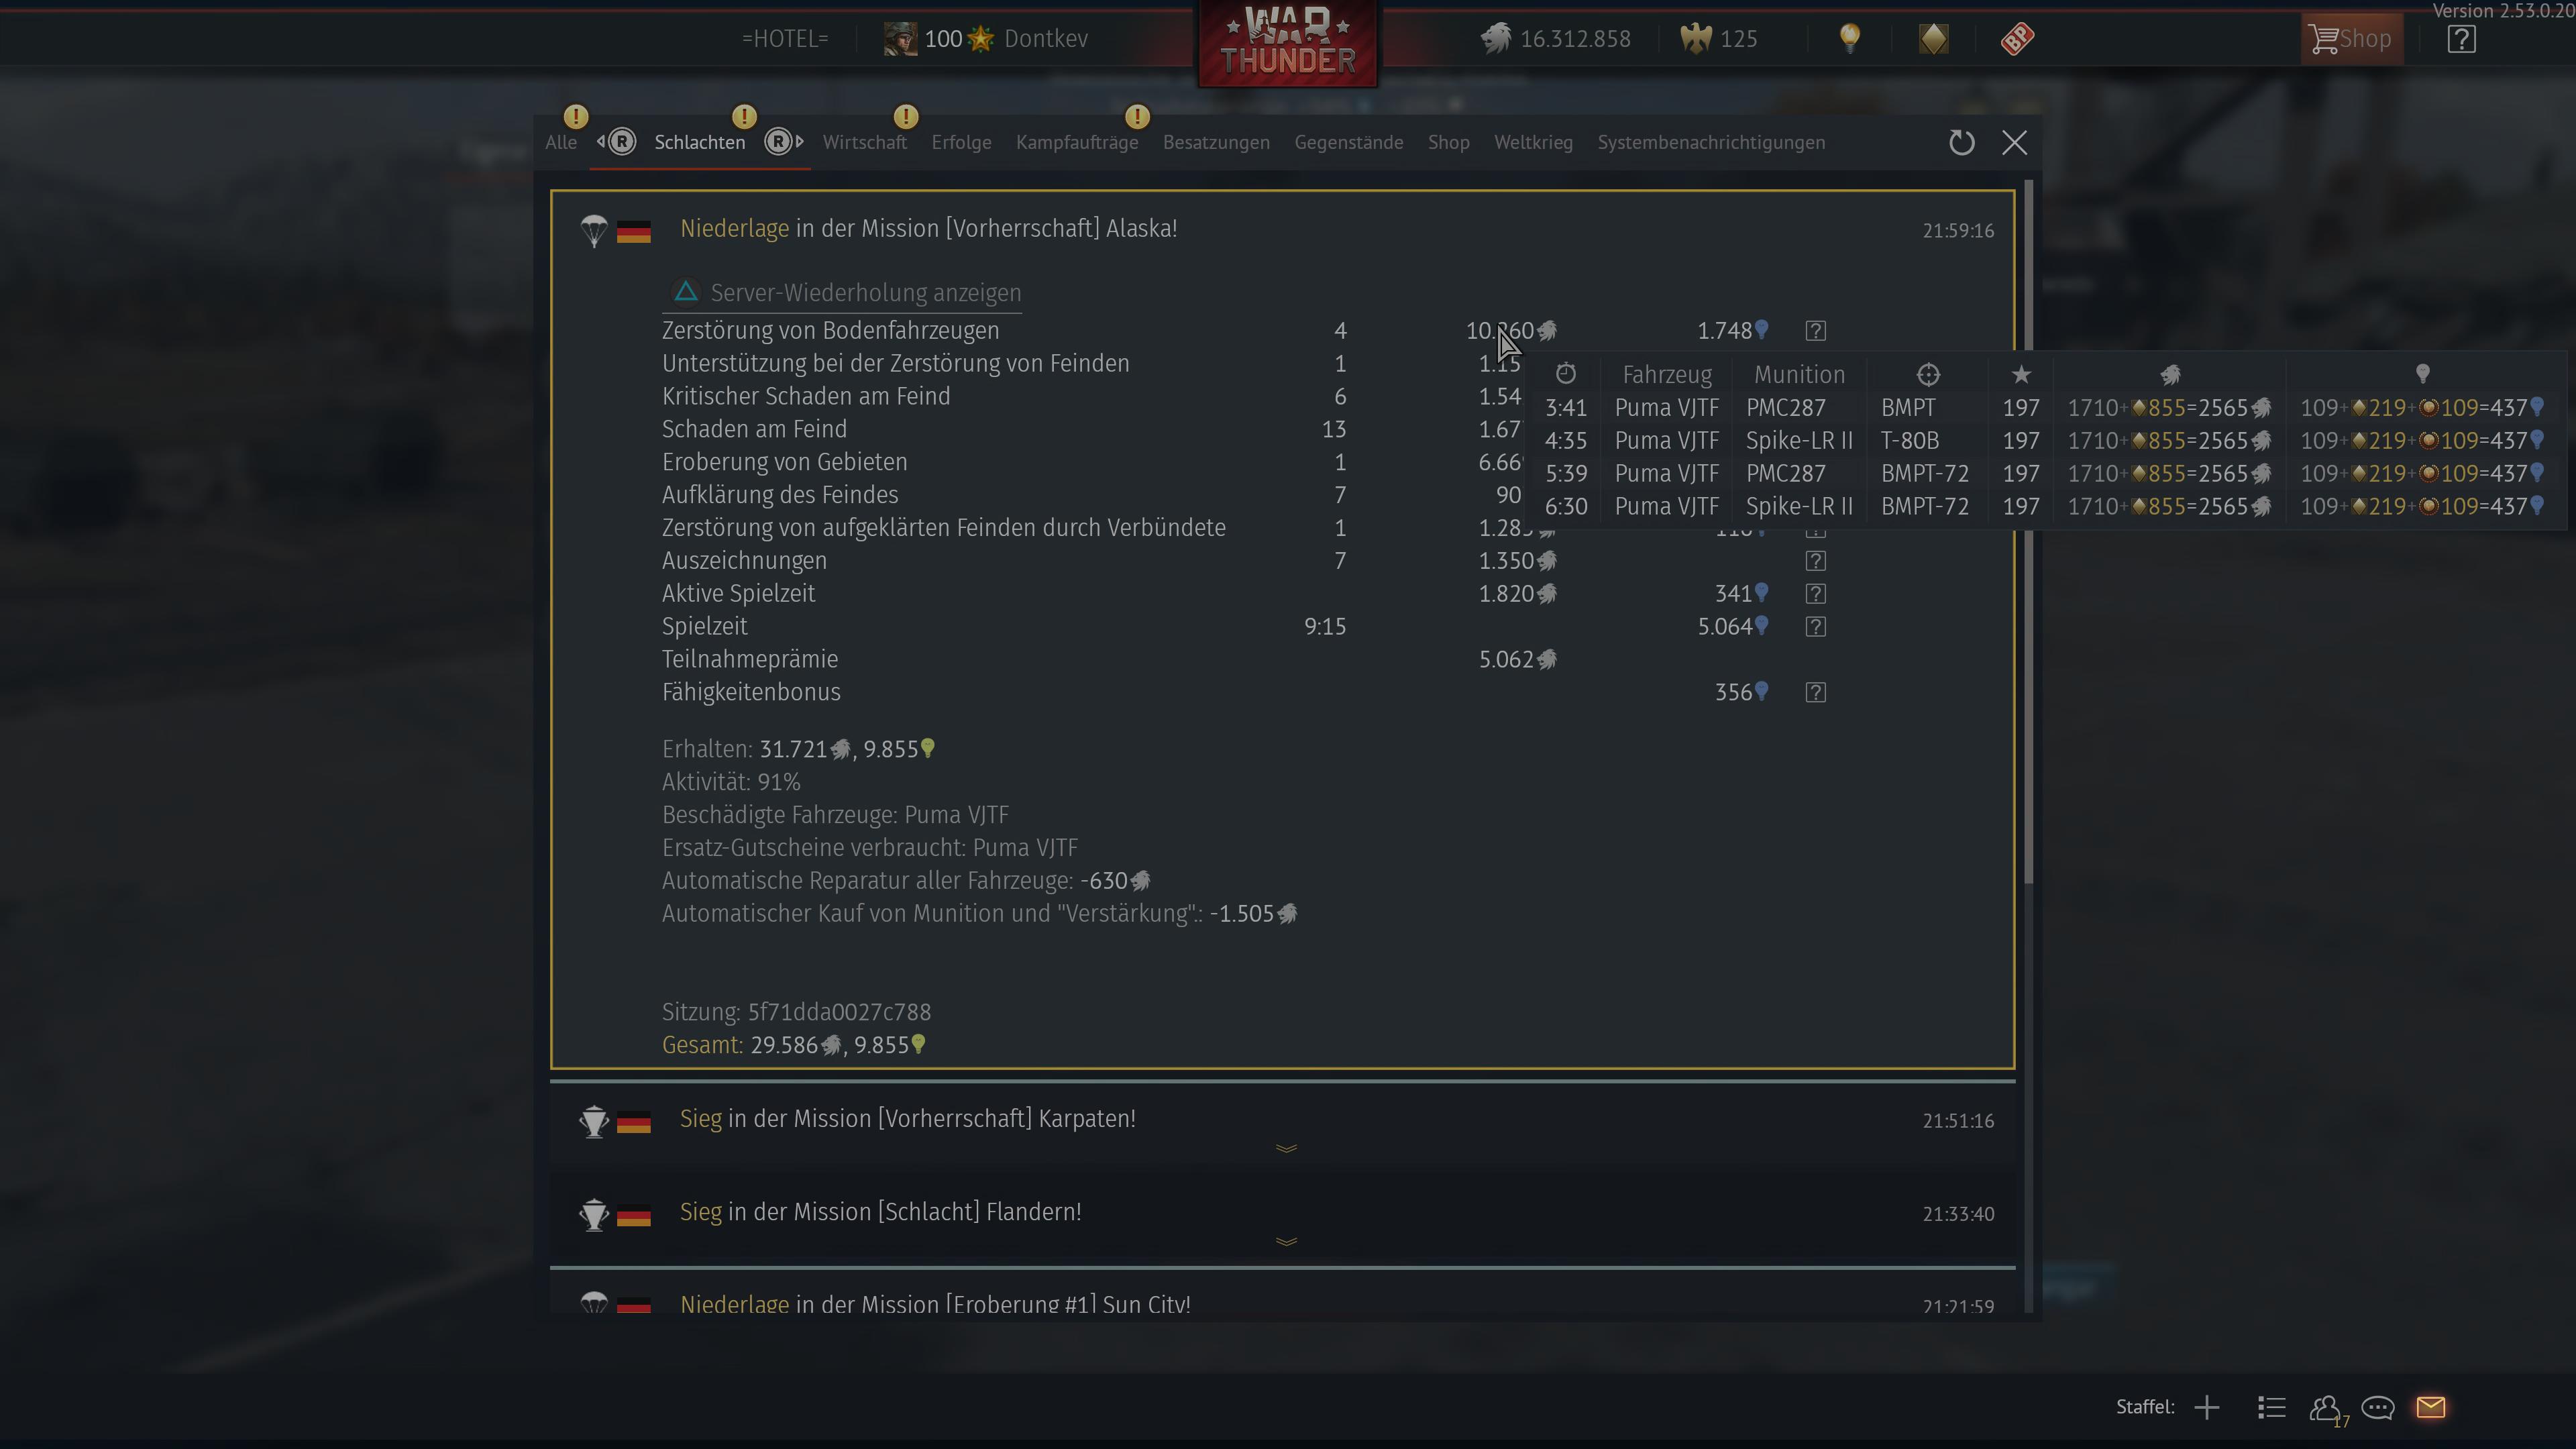The image size is (2576, 1449).
Task: Add a squadron with Staffel plus button
Action: [2207, 1408]
